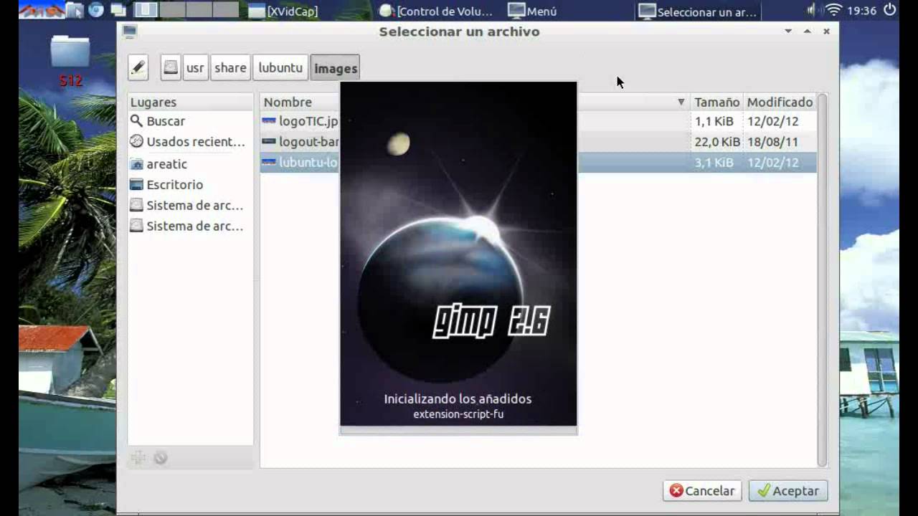Open the areatic home folder
The image size is (918, 516).
coord(190,164)
